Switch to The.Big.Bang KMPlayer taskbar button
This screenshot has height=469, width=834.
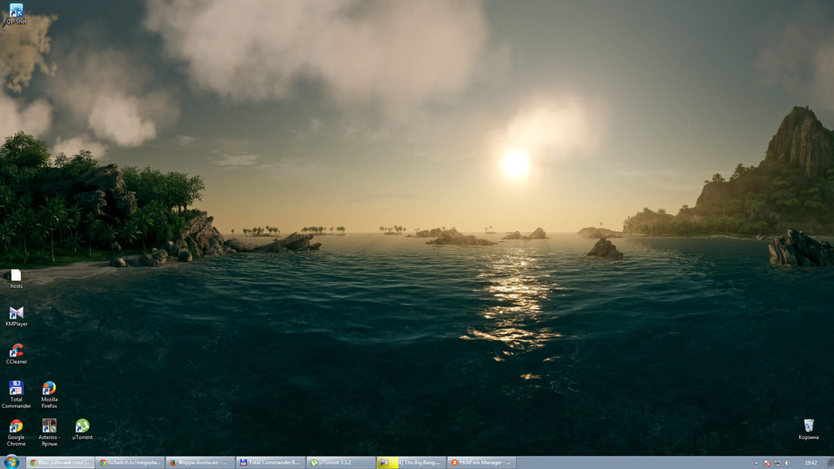(411, 462)
